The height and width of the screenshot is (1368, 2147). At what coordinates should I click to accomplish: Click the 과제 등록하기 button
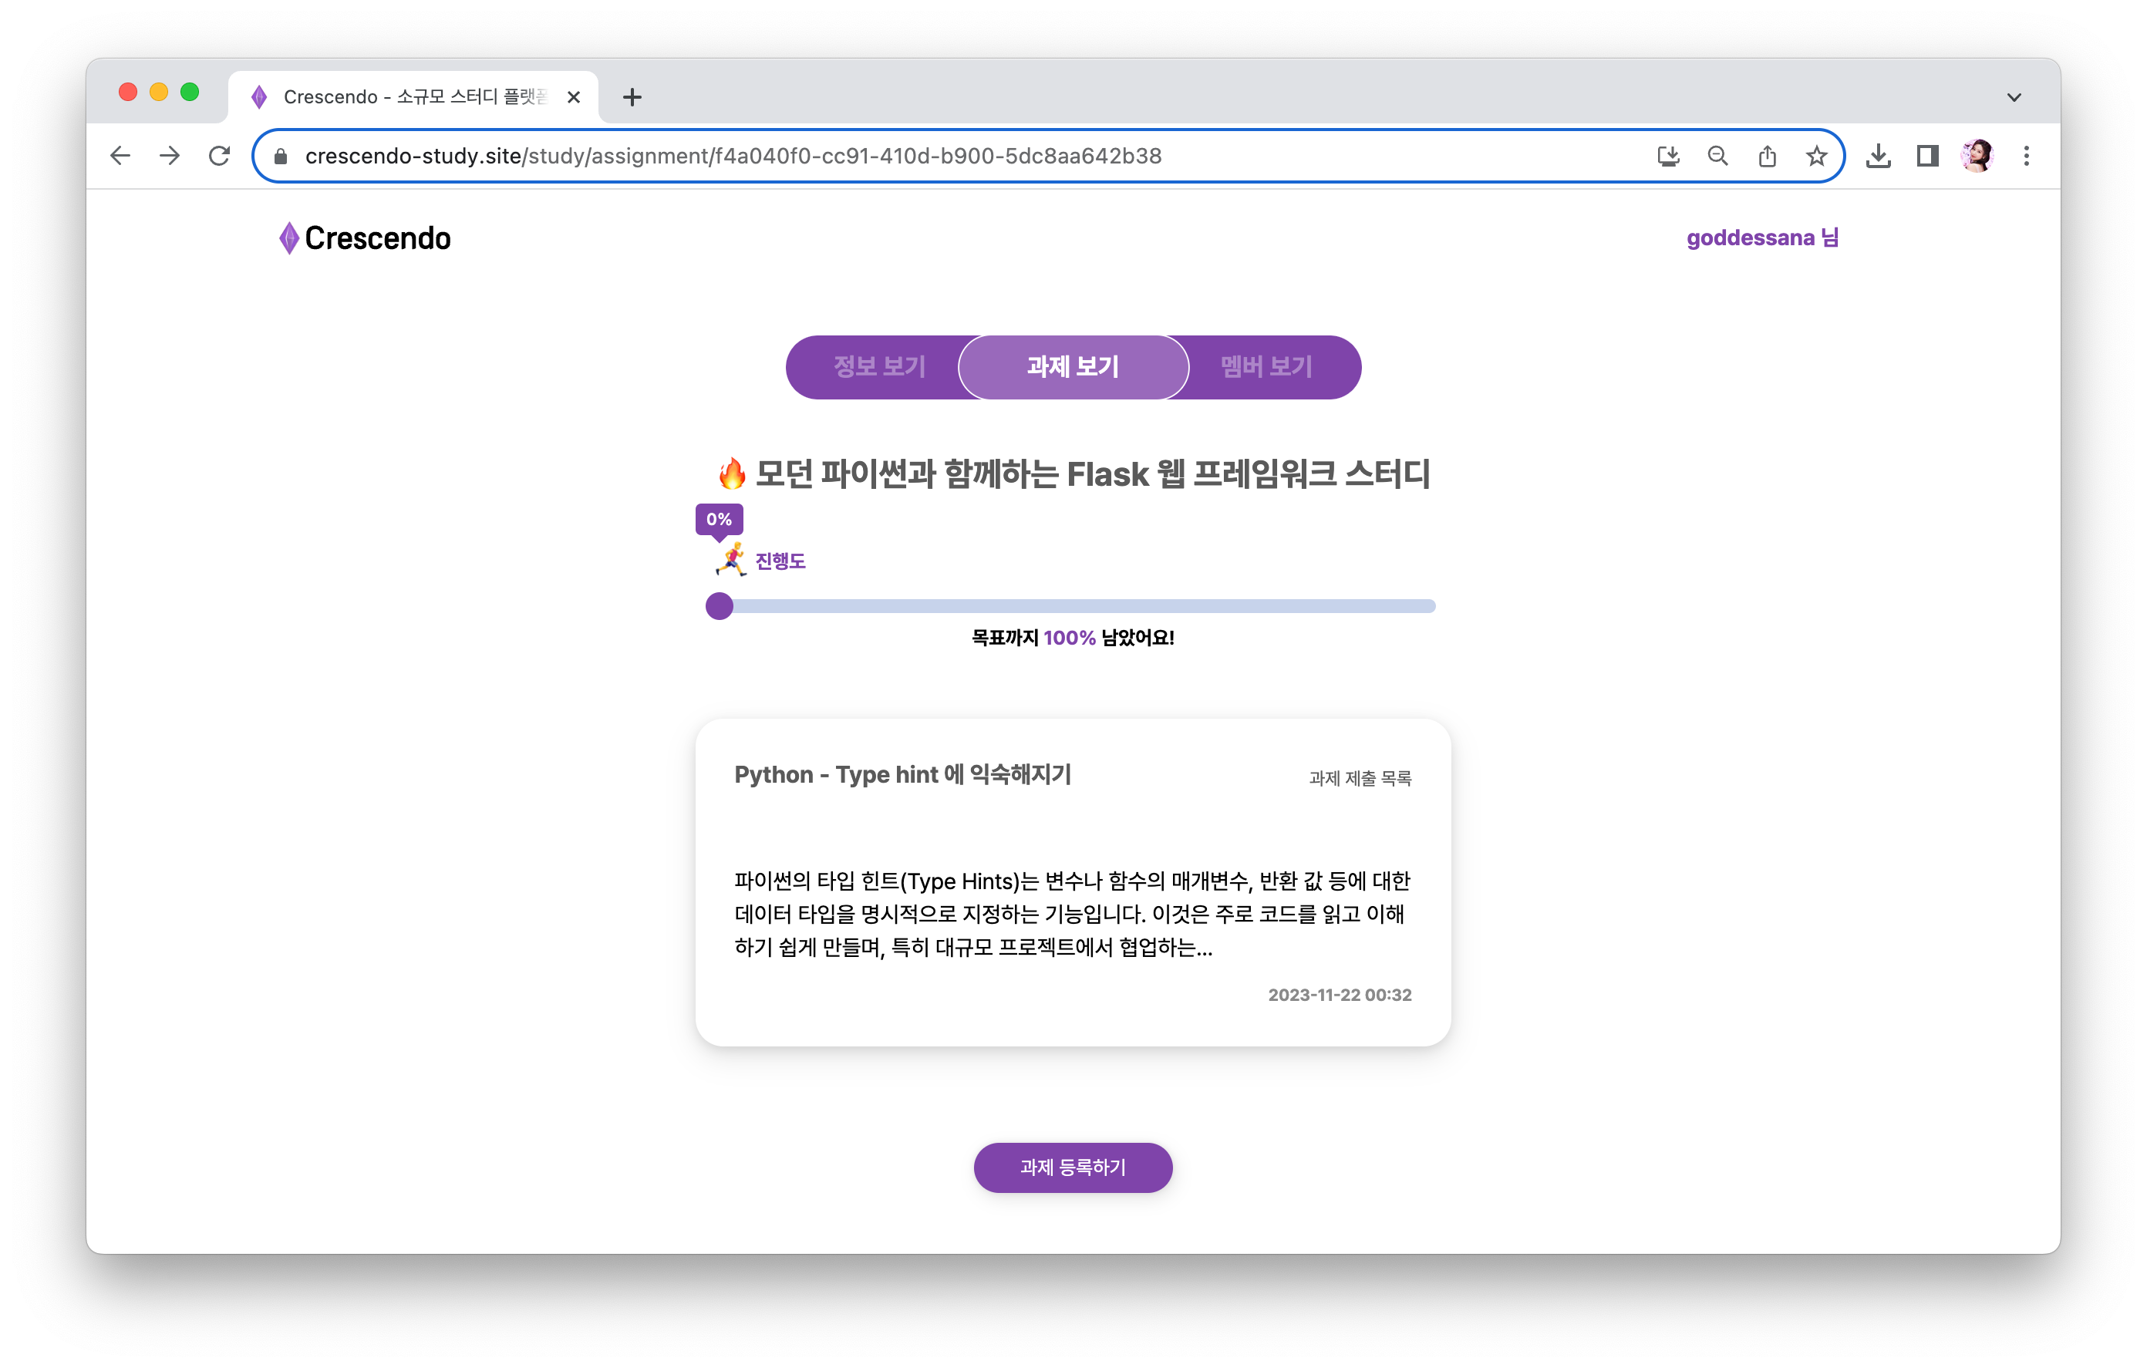(1073, 1168)
